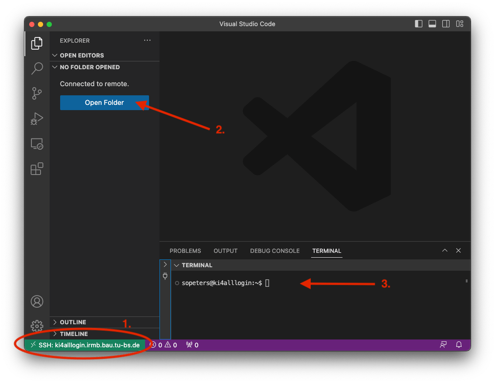Collapse the TERMINAL group chevron

[x=176, y=265]
